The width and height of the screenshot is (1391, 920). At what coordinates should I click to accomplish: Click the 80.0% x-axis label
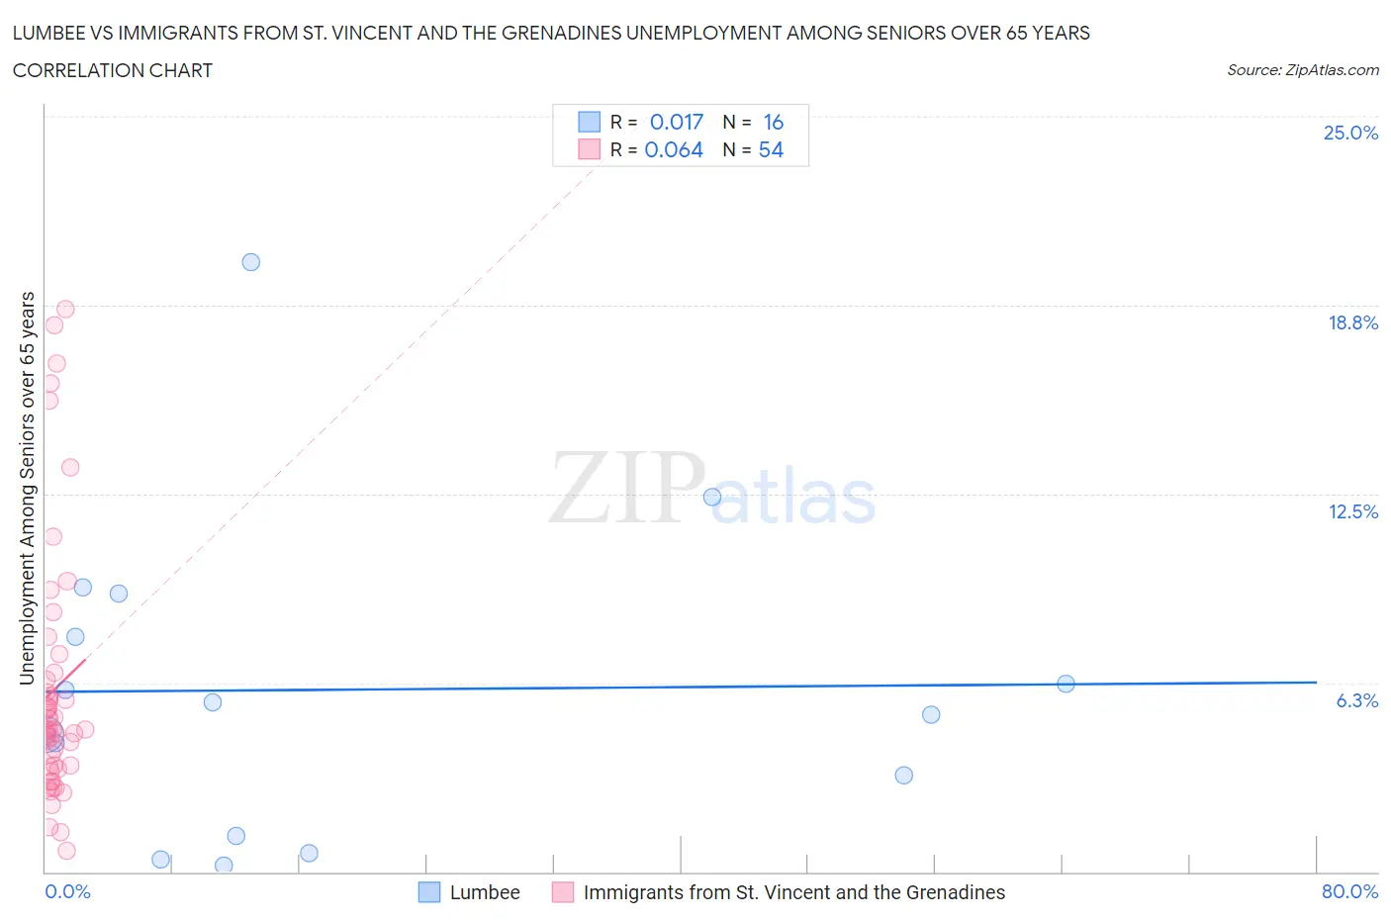(1349, 891)
